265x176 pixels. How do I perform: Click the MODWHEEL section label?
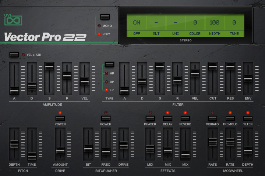pos(233,171)
